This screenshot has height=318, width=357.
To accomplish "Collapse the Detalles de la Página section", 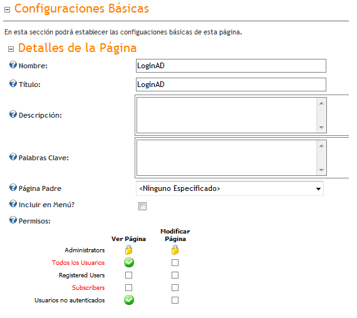I will pyautogui.click(x=11, y=49).
